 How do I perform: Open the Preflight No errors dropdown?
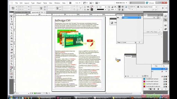tap(44, 93)
